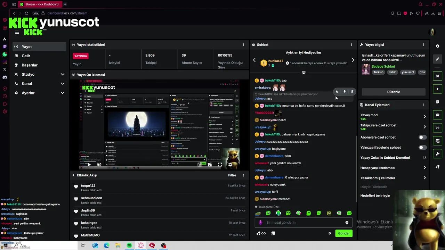The height and width of the screenshot is (250, 445).
Task: Open Kanal Eylemleri panel three-dot menu
Action: click(423, 105)
